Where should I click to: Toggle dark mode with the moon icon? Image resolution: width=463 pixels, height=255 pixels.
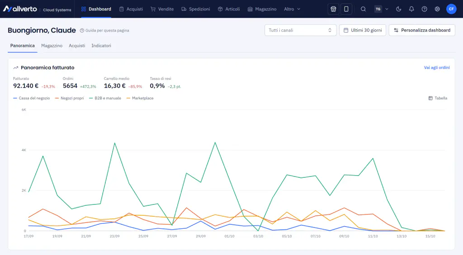click(399, 9)
